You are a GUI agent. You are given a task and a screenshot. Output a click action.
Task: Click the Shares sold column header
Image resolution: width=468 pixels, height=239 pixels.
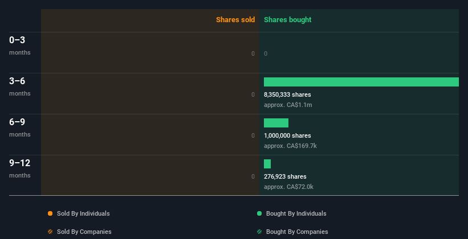pos(235,20)
